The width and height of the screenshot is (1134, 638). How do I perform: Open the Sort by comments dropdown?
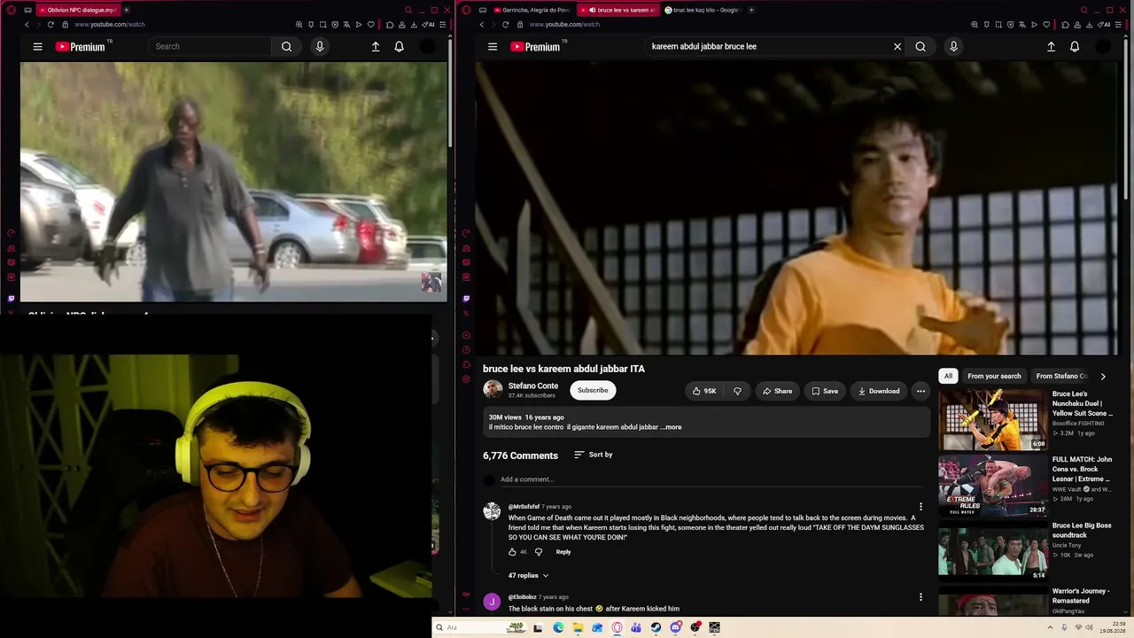tap(593, 455)
